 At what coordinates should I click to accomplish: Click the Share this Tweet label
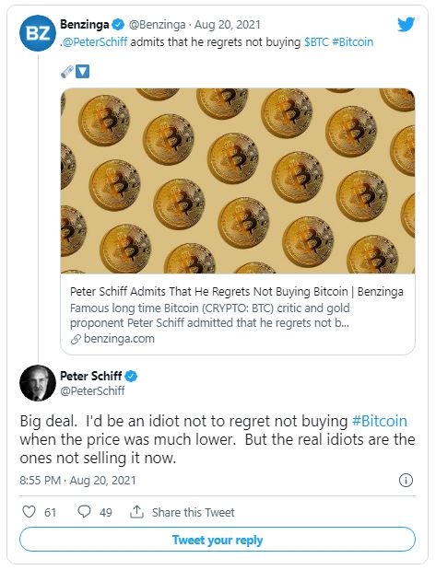point(194,512)
